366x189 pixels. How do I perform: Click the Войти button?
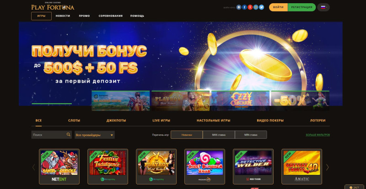click(279, 7)
